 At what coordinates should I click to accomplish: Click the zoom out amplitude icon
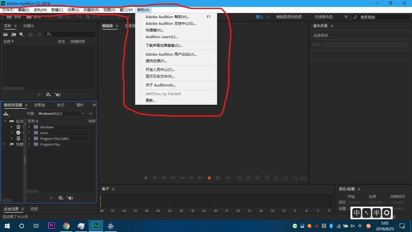pos(249,178)
